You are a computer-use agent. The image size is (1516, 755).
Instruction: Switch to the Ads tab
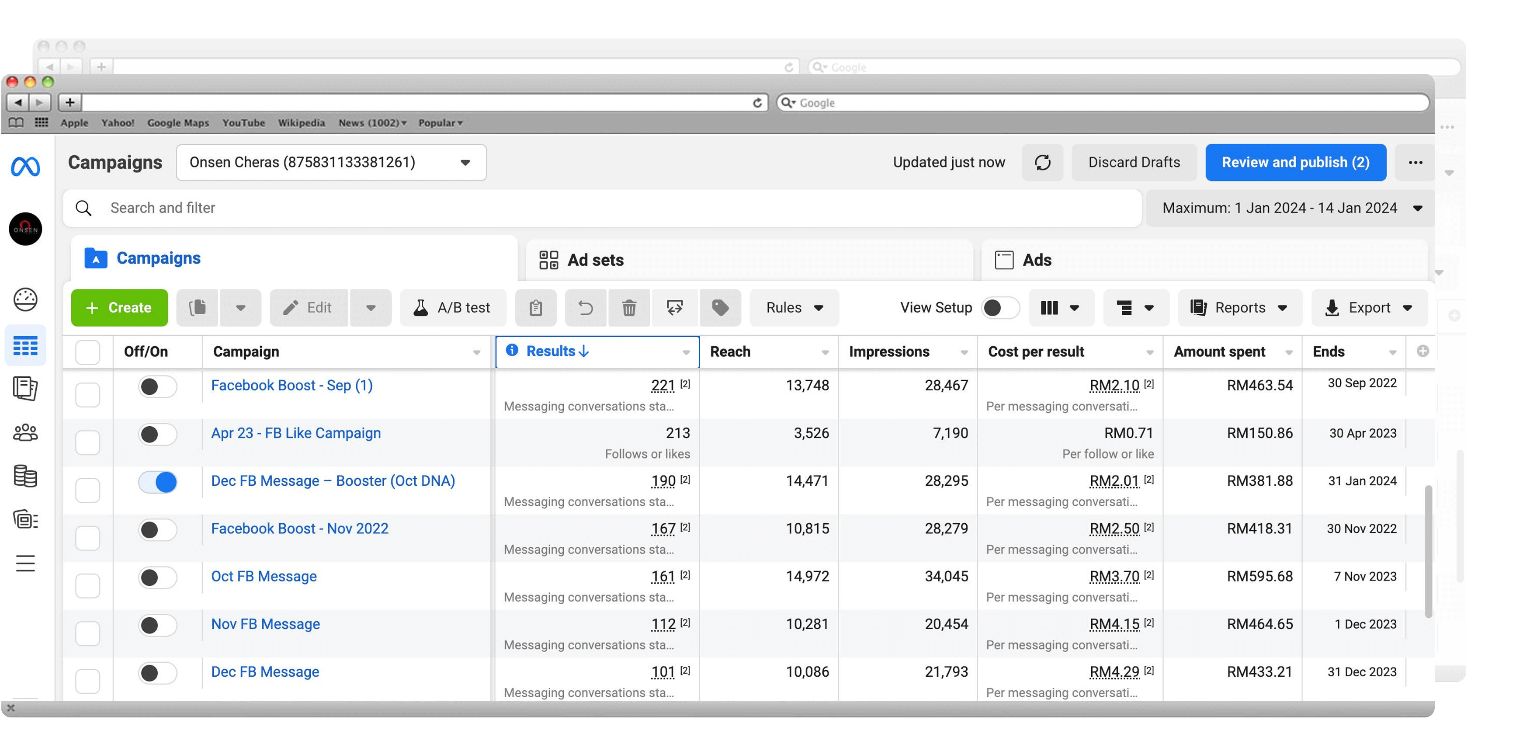(x=1205, y=260)
